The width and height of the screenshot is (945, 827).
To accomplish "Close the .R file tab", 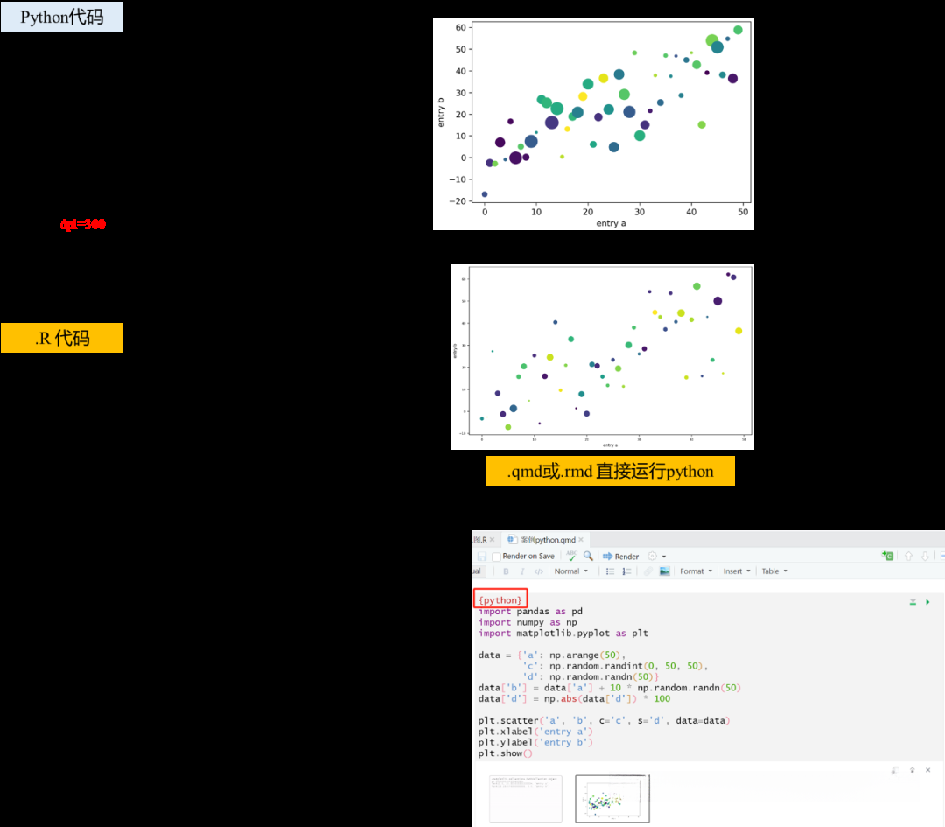I will click(x=493, y=540).
